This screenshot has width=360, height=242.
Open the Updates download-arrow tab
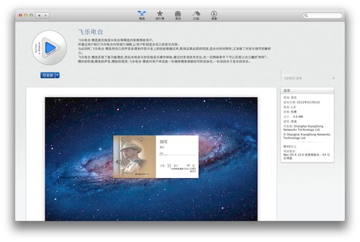pos(214,15)
